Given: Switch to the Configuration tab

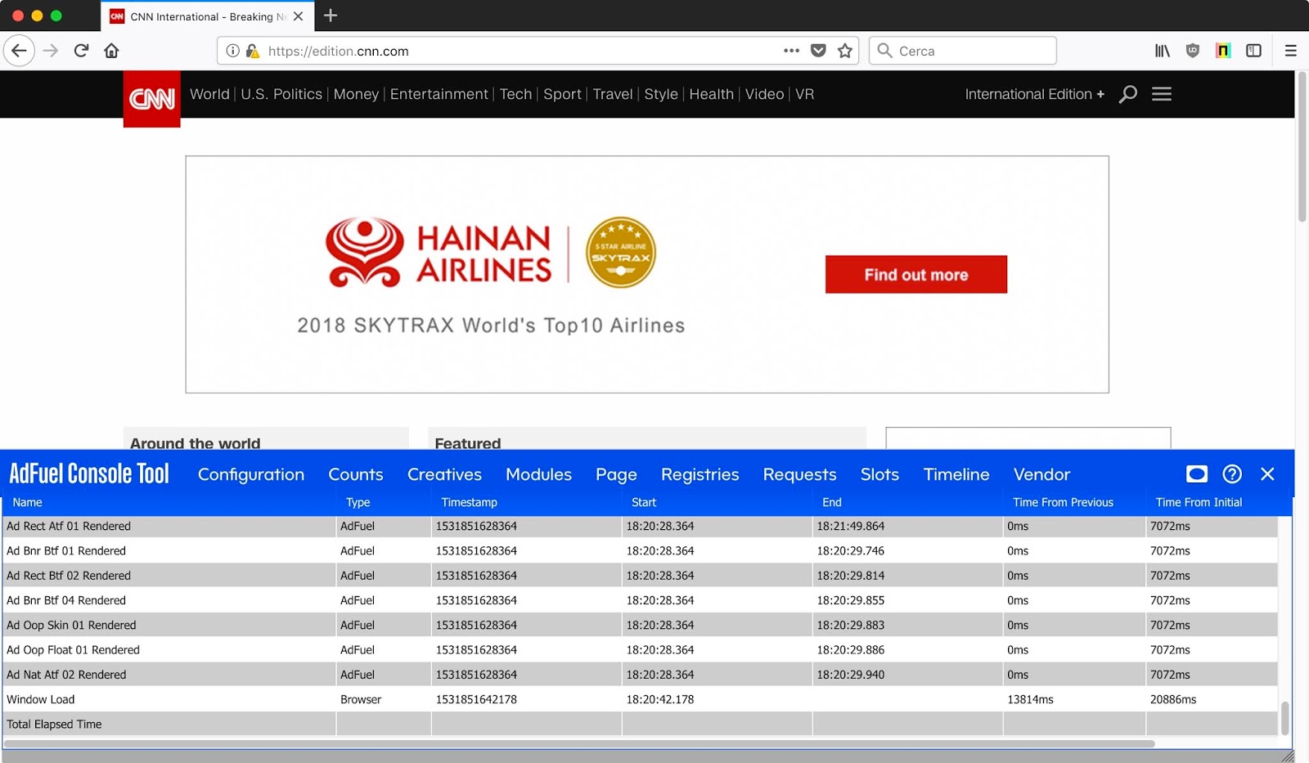Looking at the screenshot, I should (x=251, y=474).
